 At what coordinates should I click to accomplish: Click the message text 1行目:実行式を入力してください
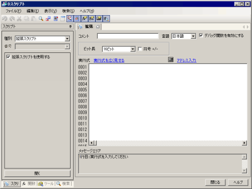tap(104, 157)
